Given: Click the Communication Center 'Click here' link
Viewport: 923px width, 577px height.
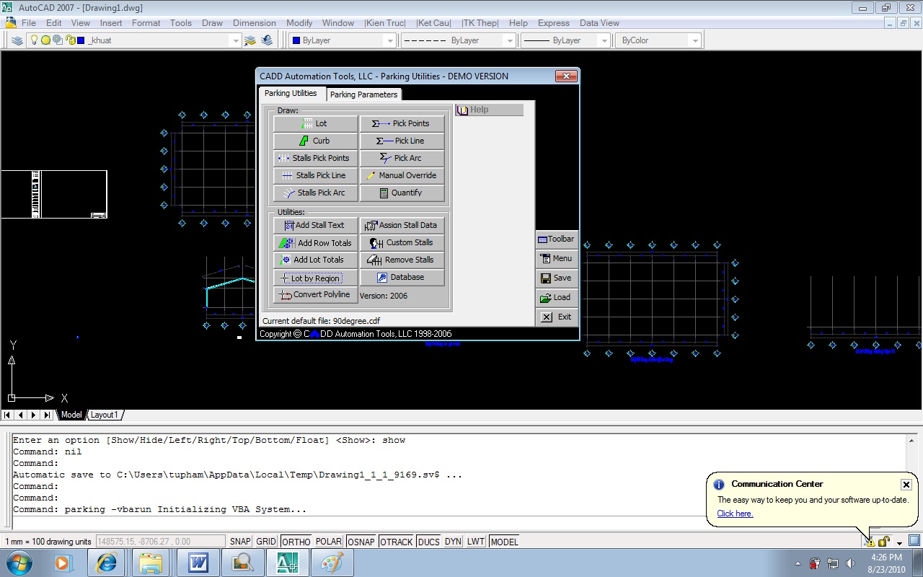Looking at the screenshot, I should 735,514.
